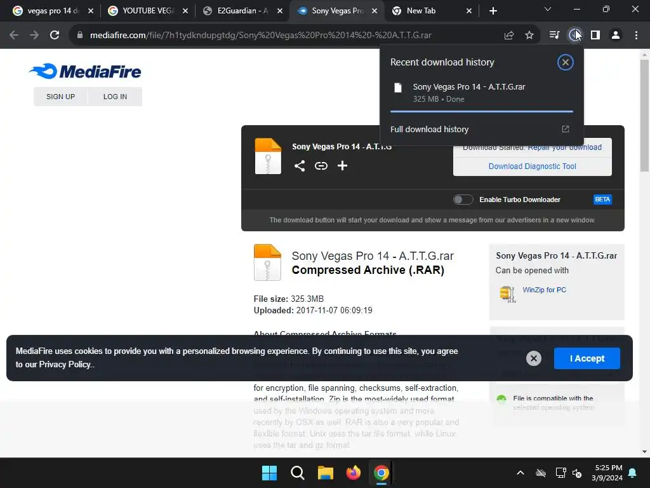
Task: Click the share page icon in address bar
Action: coord(509,36)
